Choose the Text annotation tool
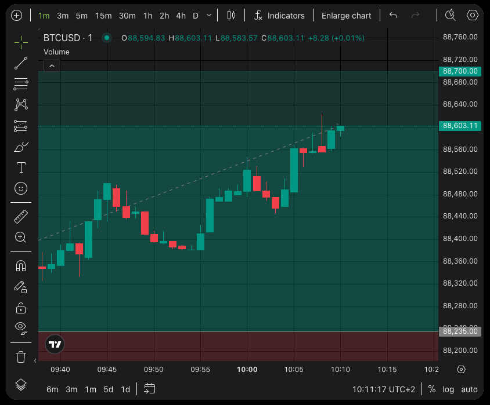The width and height of the screenshot is (490, 405). [x=21, y=167]
